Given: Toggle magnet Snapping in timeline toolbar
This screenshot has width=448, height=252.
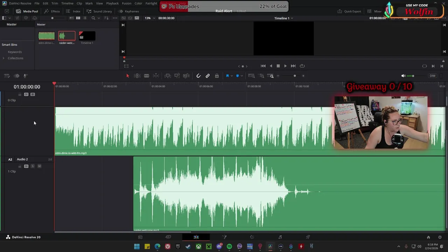Looking at the screenshot, I should click(198, 76).
